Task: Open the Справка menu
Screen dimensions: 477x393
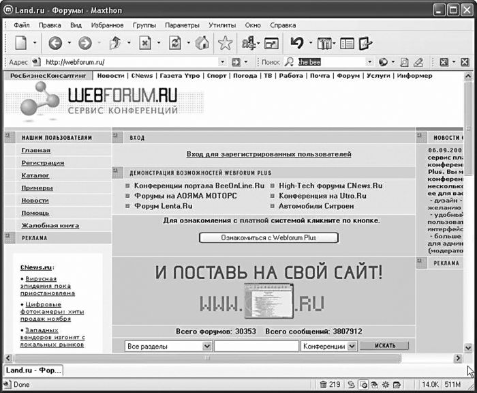Action: [283, 25]
